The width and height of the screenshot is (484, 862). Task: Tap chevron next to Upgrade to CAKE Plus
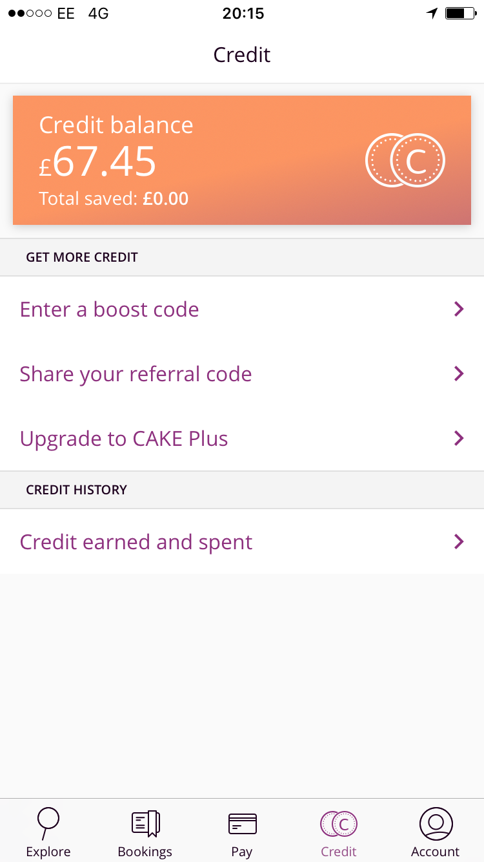[x=459, y=438]
